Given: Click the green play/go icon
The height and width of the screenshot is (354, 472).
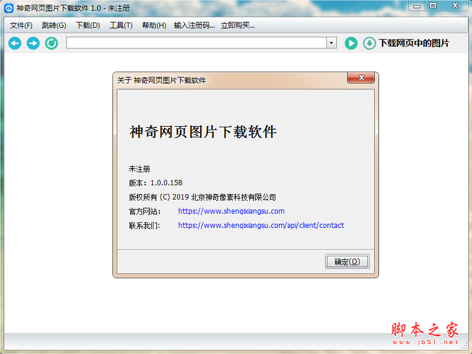Looking at the screenshot, I should (351, 43).
